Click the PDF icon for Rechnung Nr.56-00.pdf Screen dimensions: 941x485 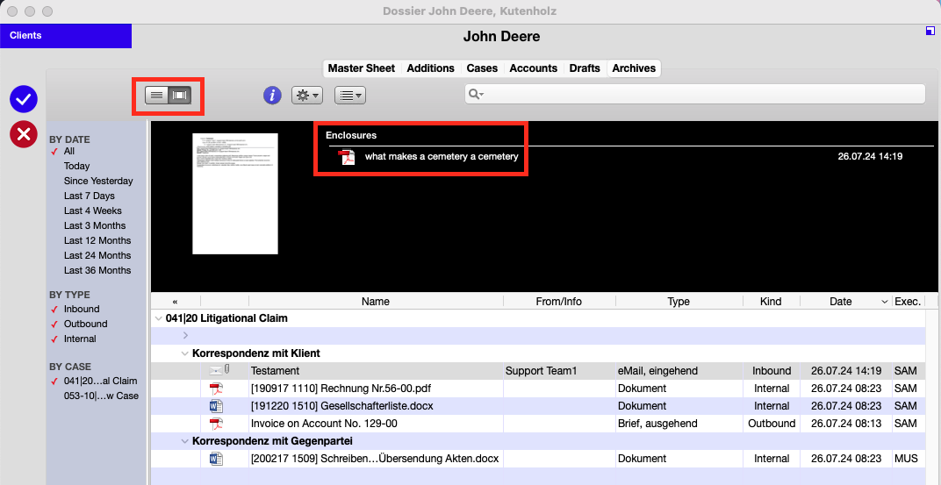[x=216, y=389]
